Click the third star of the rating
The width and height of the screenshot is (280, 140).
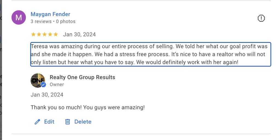click(x=45, y=34)
